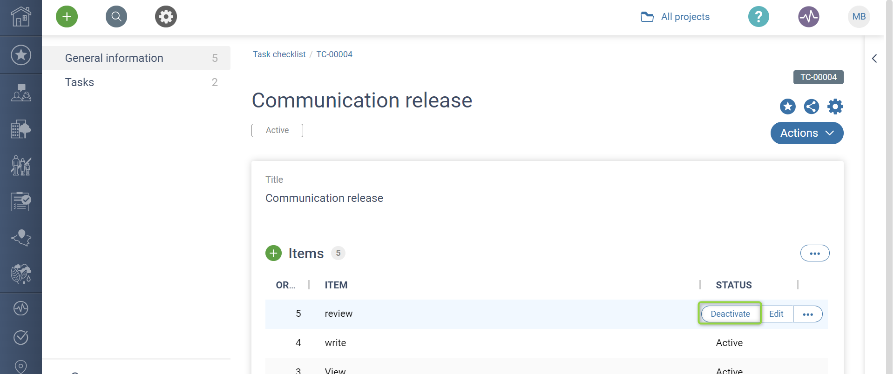Open the purple activity pulse icon
This screenshot has height=374, width=894.
pos(808,17)
